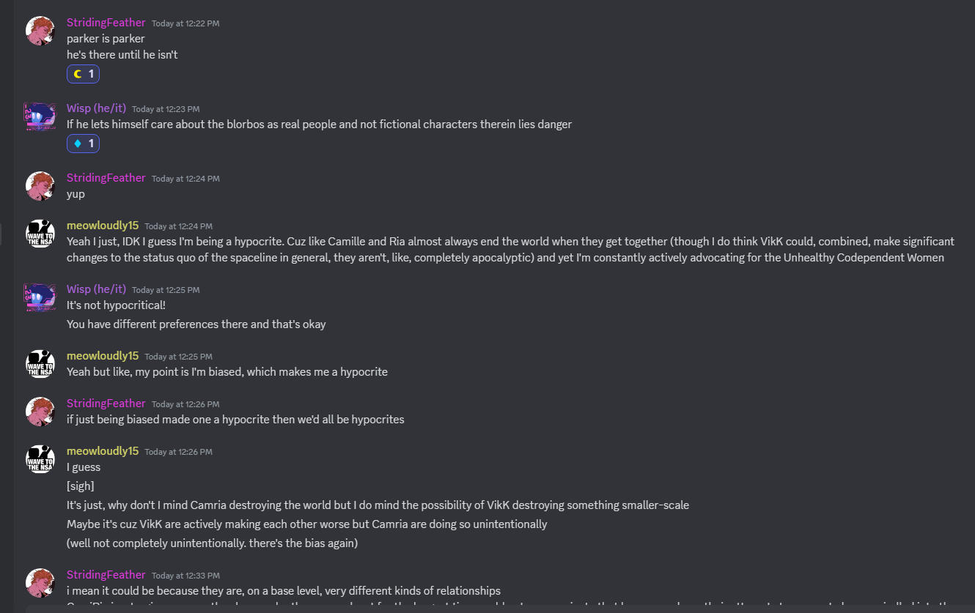
Task: Select the meowloudly15 username at 12:26 PM
Action: [103, 451]
